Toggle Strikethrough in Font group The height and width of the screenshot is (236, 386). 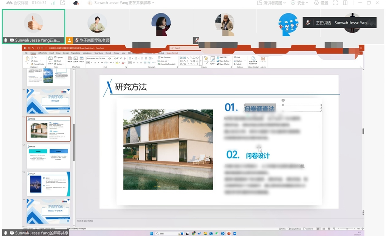click(x=102, y=62)
